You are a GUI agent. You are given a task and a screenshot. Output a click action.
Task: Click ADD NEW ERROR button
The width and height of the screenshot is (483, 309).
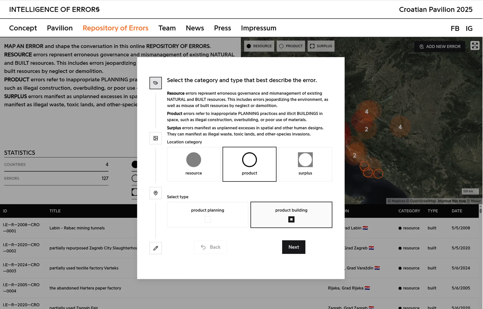440,46
